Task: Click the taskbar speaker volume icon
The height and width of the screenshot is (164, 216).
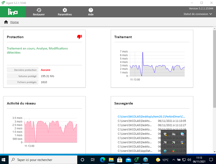Action: pos(189,160)
